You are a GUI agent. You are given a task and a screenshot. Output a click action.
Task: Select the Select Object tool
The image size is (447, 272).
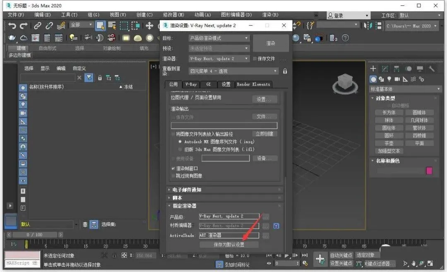click(100, 26)
